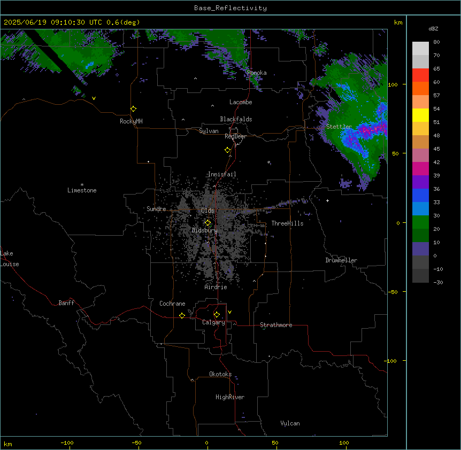Click the Cochrane label
This screenshot has height=450, width=461.
pos(172,304)
